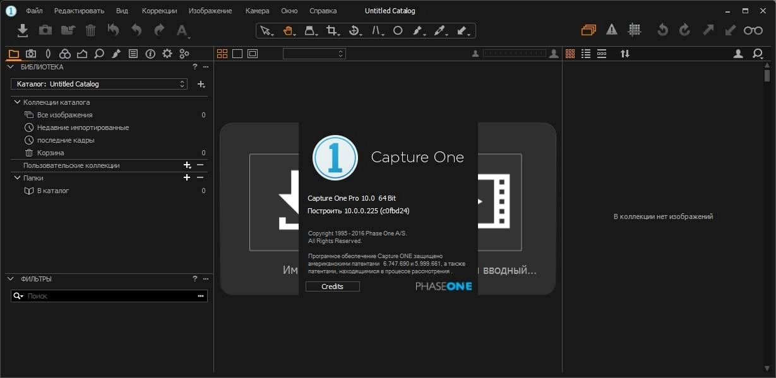The width and height of the screenshot is (776, 378).
Task: Select the Color picker eyedropper tool
Action: [439, 30]
